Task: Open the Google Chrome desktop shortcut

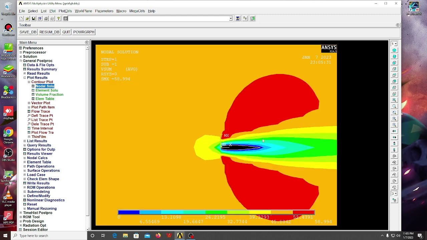Action: coord(8,136)
